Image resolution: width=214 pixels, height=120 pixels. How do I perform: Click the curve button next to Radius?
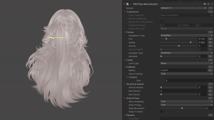[x=210, y=70]
